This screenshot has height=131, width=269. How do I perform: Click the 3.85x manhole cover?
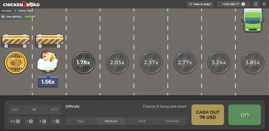(x=253, y=63)
